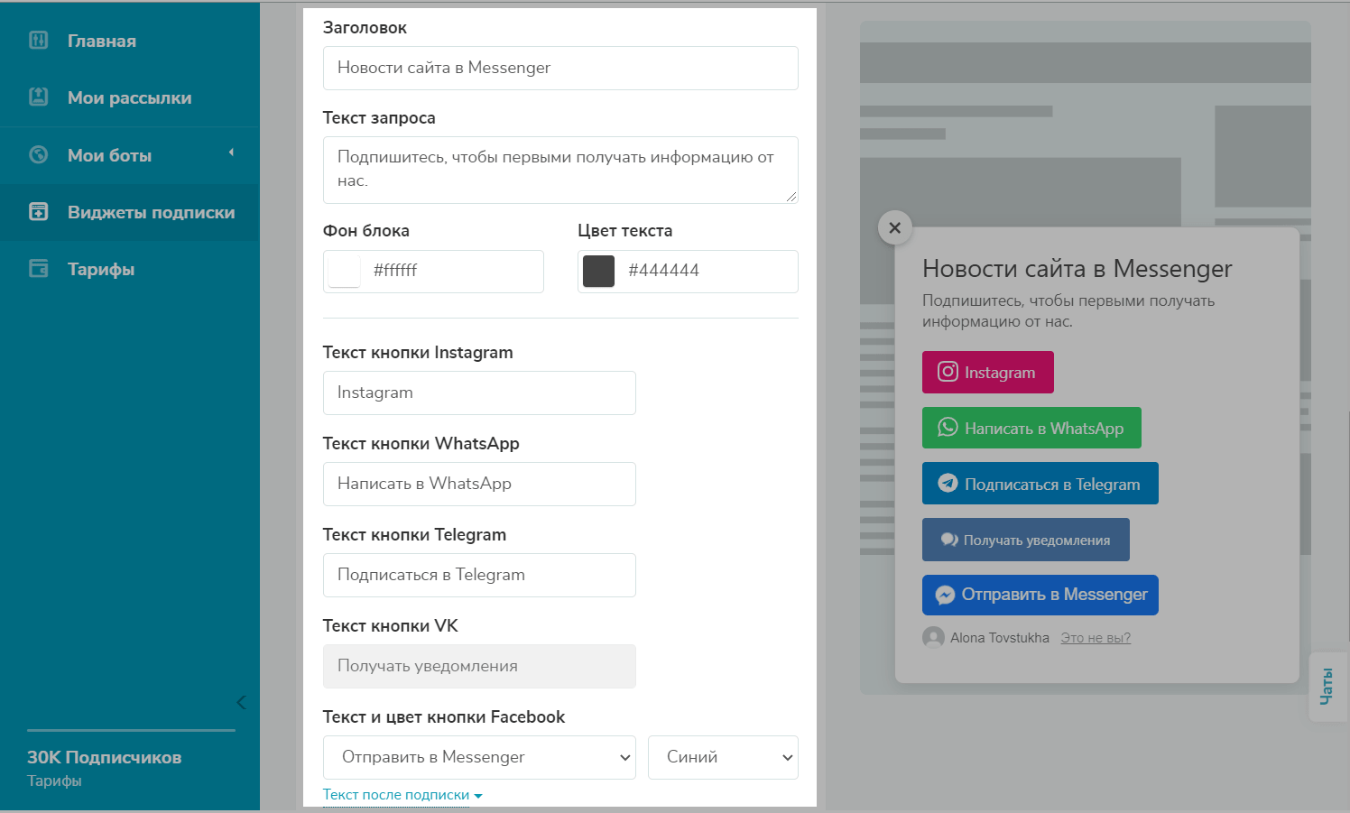
Task: Click the Тарифы wallet icon
Action: click(x=38, y=268)
